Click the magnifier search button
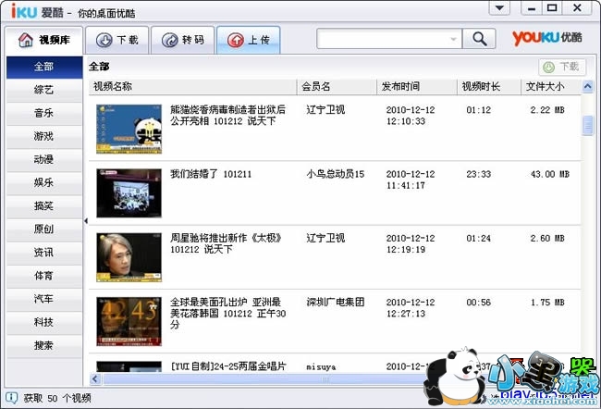This screenshot has width=601, height=409. pyautogui.click(x=479, y=39)
